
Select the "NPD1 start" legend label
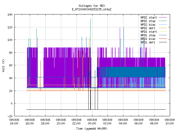click(x=149, y=32)
